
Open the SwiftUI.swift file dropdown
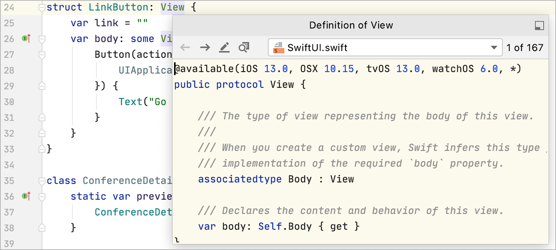[493, 48]
